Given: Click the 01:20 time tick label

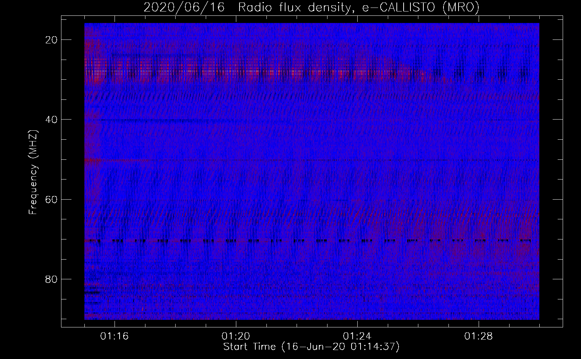Looking at the screenshot, I should [x=236, y=336].
